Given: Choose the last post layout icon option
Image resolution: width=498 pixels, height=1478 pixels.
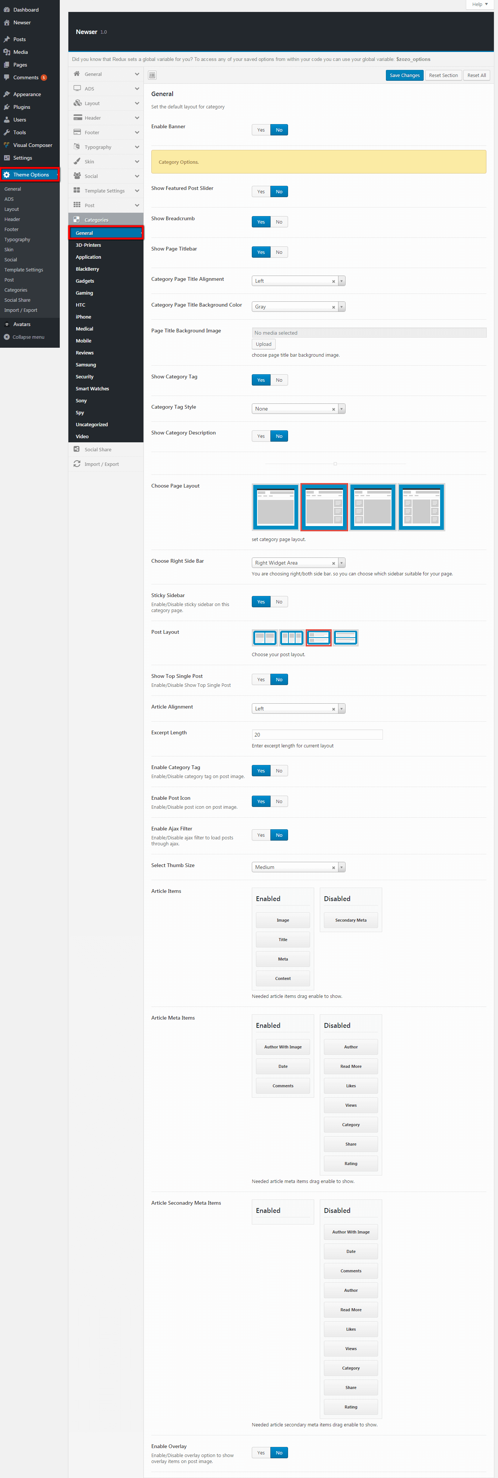Looking at the screenshot, I should click(346, 637).
